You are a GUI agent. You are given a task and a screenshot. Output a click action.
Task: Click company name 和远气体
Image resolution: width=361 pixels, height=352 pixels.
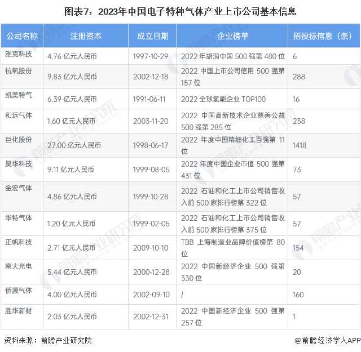point(19,115)
